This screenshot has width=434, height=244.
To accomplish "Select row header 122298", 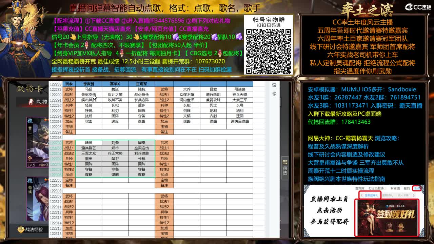I will (56, 137).
